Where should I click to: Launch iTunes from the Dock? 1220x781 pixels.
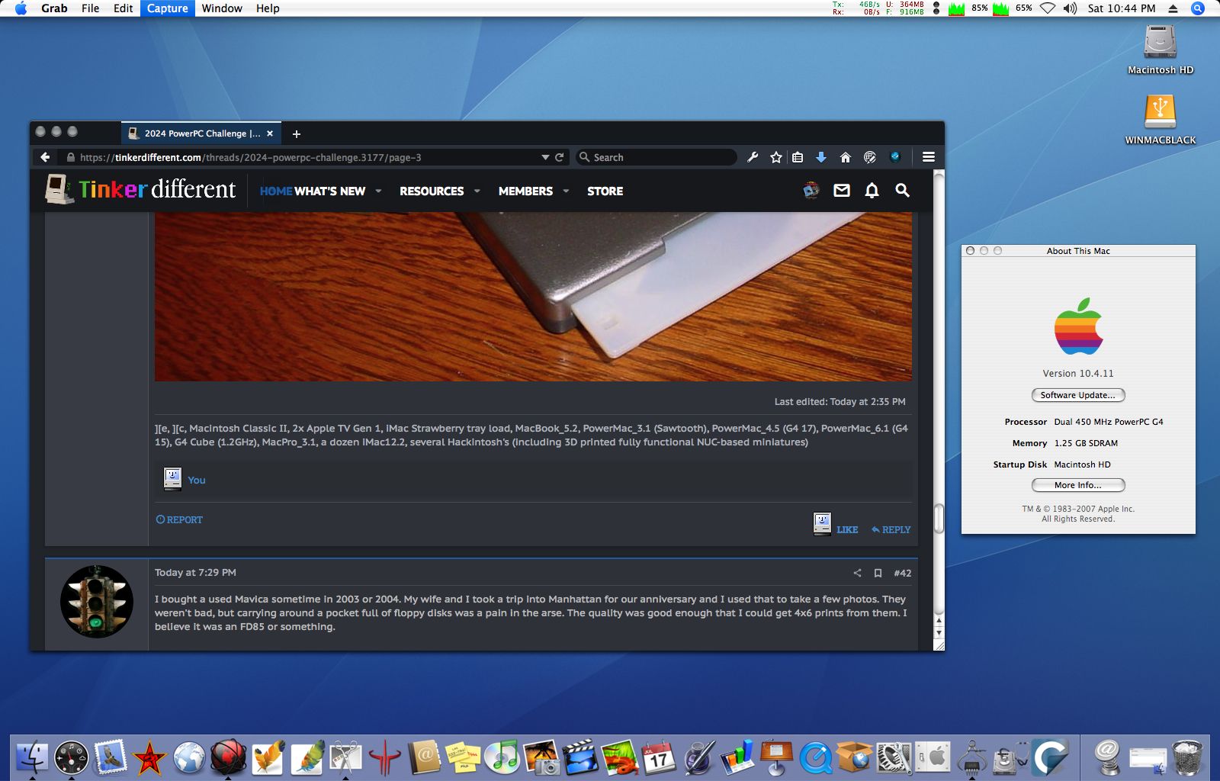pos(502,758)
